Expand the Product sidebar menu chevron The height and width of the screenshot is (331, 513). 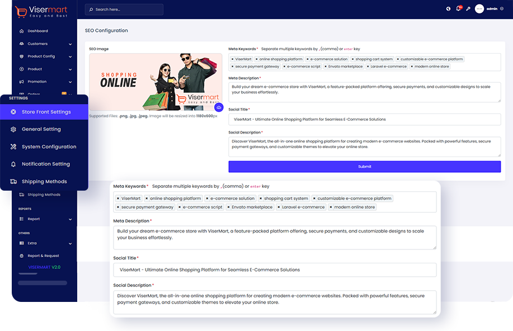click(70, 69)
